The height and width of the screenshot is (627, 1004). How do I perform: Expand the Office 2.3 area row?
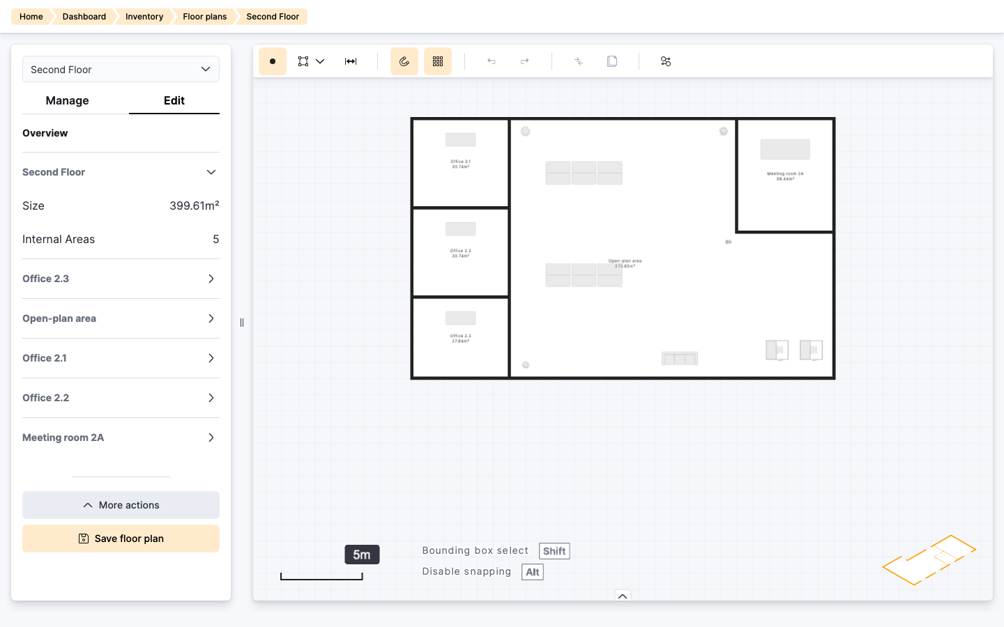pos(121,279)
